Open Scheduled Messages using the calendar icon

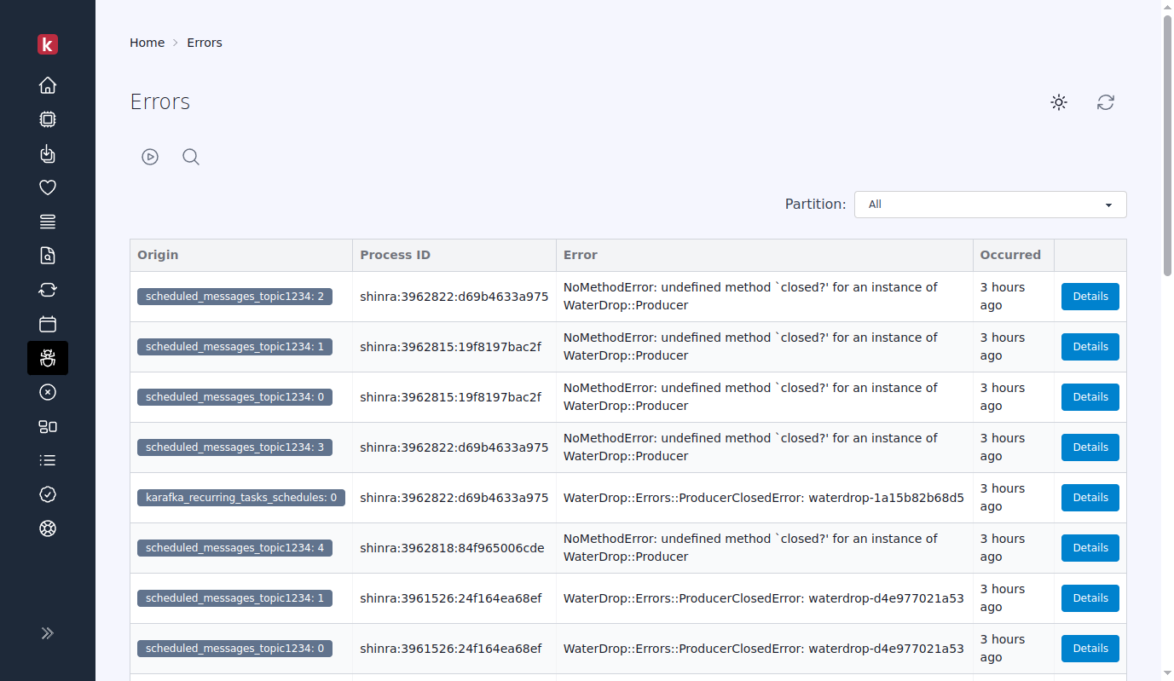click(x=48, y=324)
